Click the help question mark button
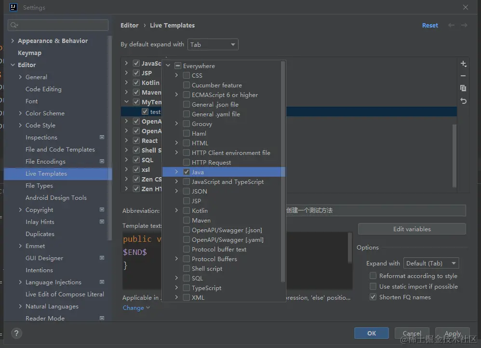Screen dimensions: 481x348 [x=16, y=333]
